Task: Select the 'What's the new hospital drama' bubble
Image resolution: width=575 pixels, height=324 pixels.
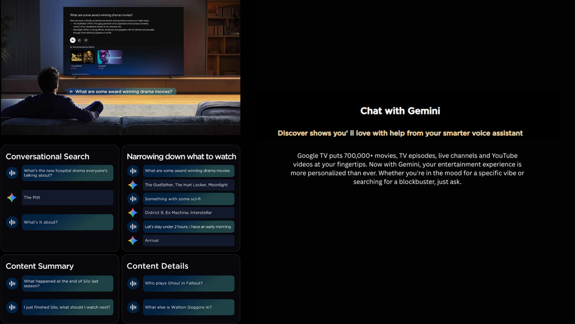Action: pos(67,173)
